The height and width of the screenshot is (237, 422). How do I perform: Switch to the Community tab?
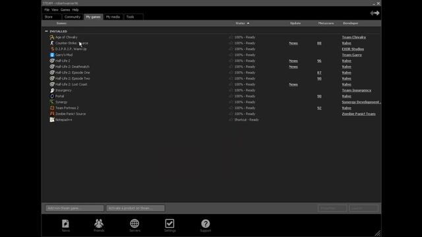pyautogui.click(x=73, y=17)
